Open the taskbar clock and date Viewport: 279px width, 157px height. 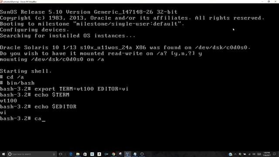tap(266, 154)
